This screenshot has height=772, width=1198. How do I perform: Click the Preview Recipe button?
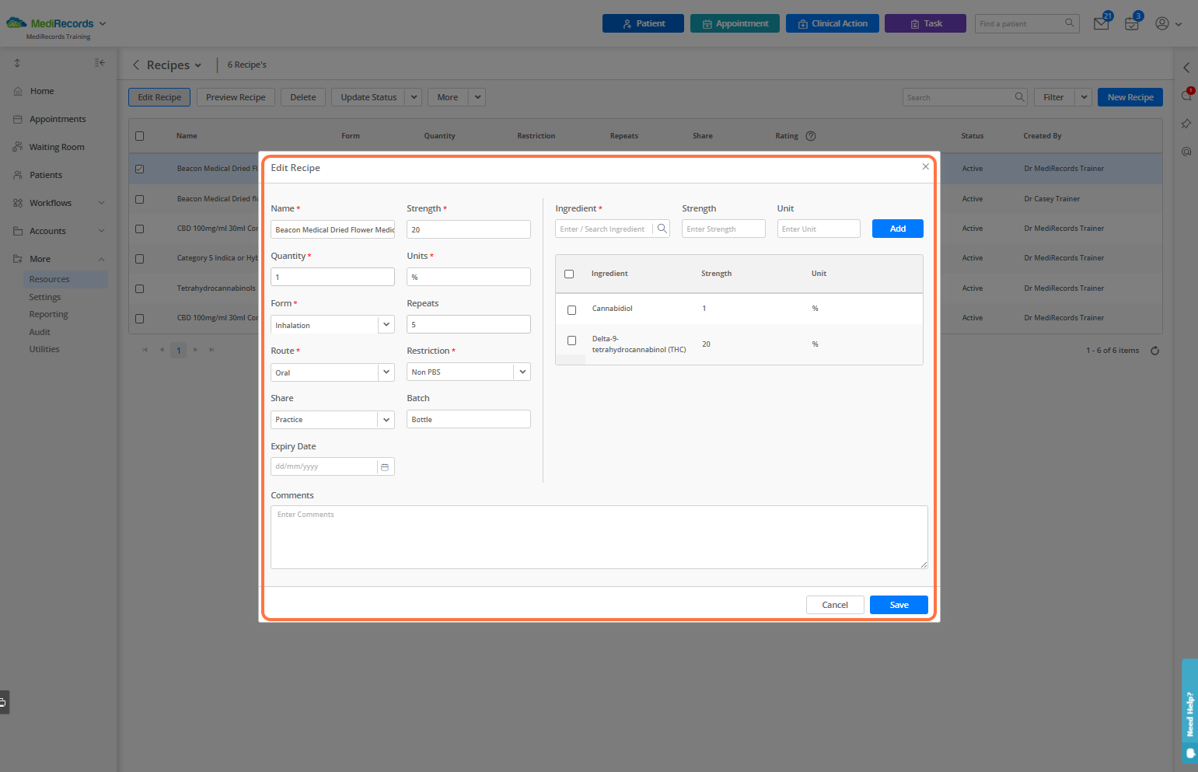point(236,97)
